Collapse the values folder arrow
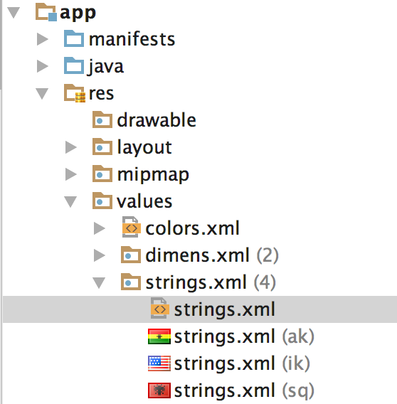397x404 pixels. click(70, 202)
